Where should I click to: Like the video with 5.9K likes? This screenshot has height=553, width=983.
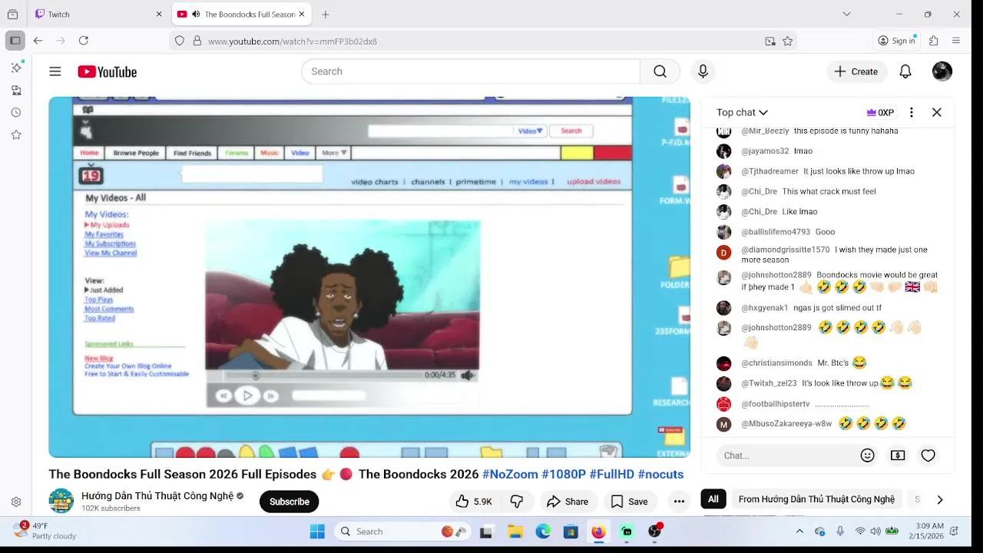tap(475, 502)
